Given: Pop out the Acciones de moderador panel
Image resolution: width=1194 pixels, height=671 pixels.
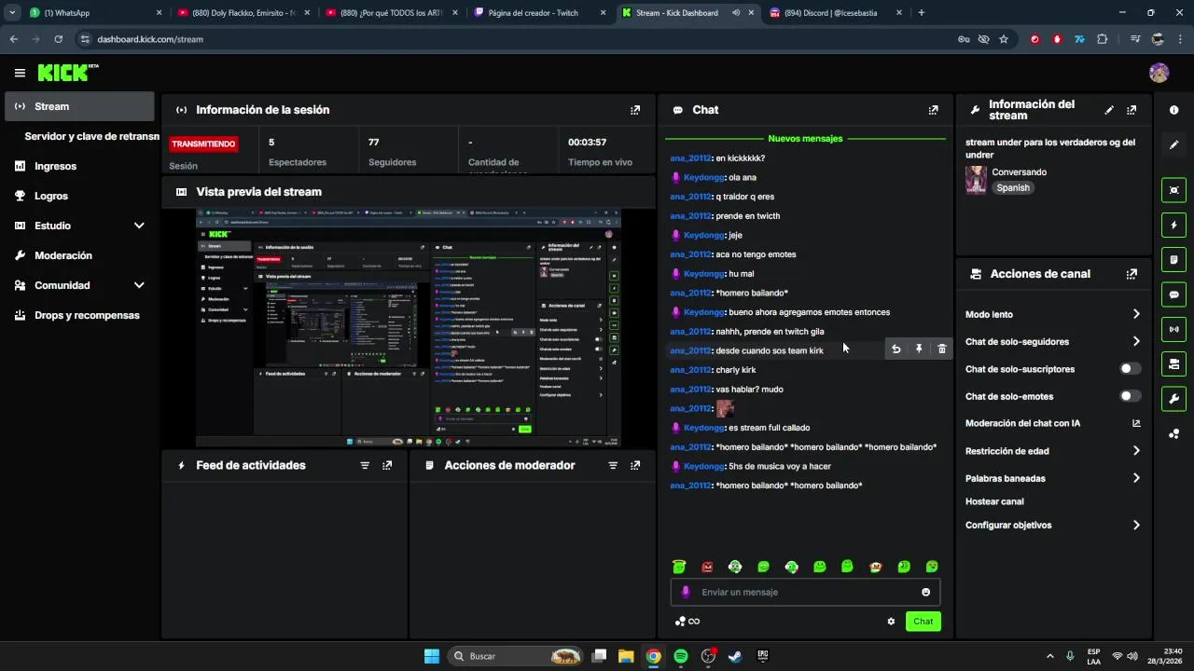Looking at the screenshot, I should 635,465.
